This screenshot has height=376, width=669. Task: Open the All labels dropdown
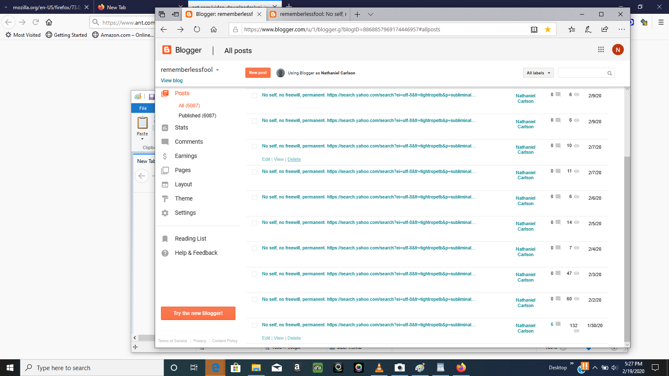point(538,73)
